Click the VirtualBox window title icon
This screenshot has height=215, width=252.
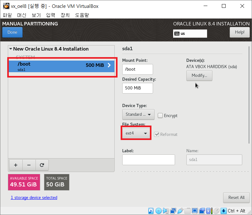pos(6,6)
